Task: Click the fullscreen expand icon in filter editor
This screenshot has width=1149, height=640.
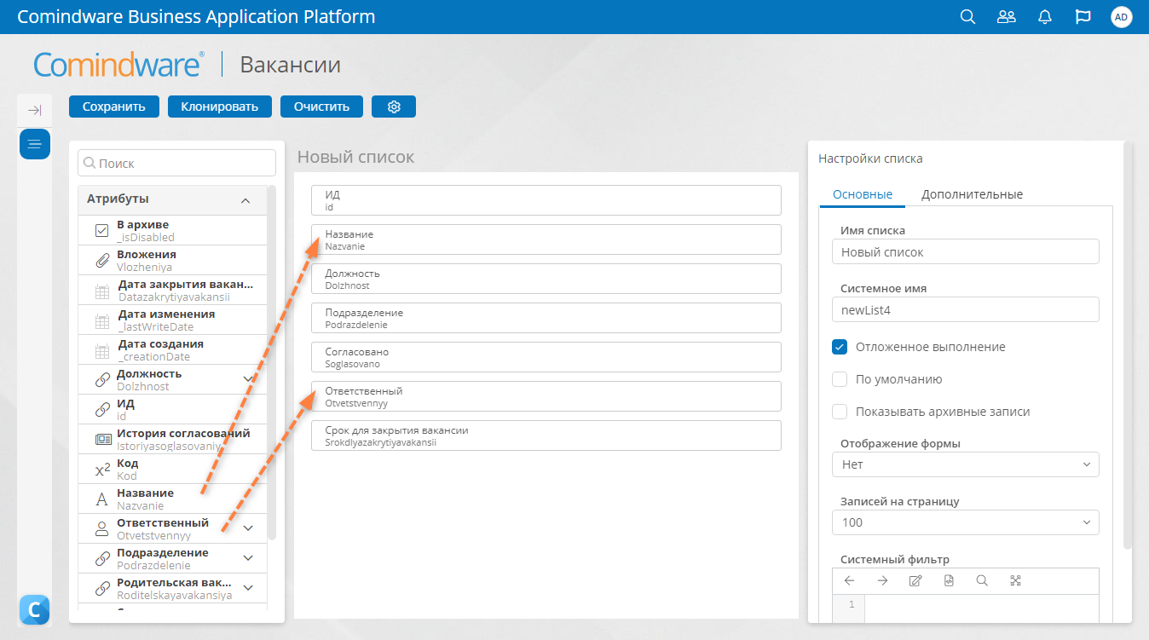Action: point(1015,580)
